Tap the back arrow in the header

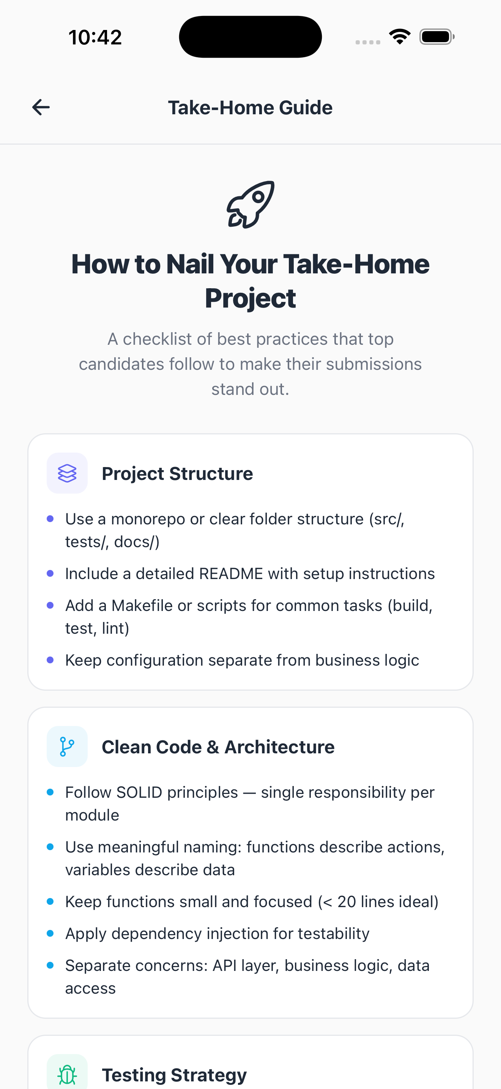tap(41, 107)
